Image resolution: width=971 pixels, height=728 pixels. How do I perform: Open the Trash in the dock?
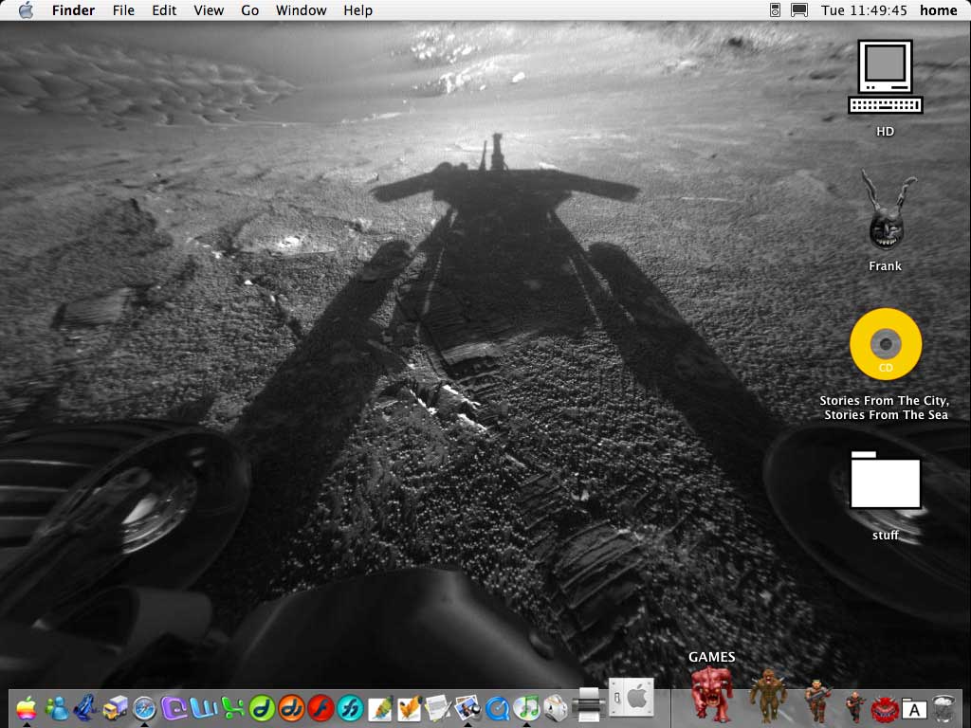944,708
